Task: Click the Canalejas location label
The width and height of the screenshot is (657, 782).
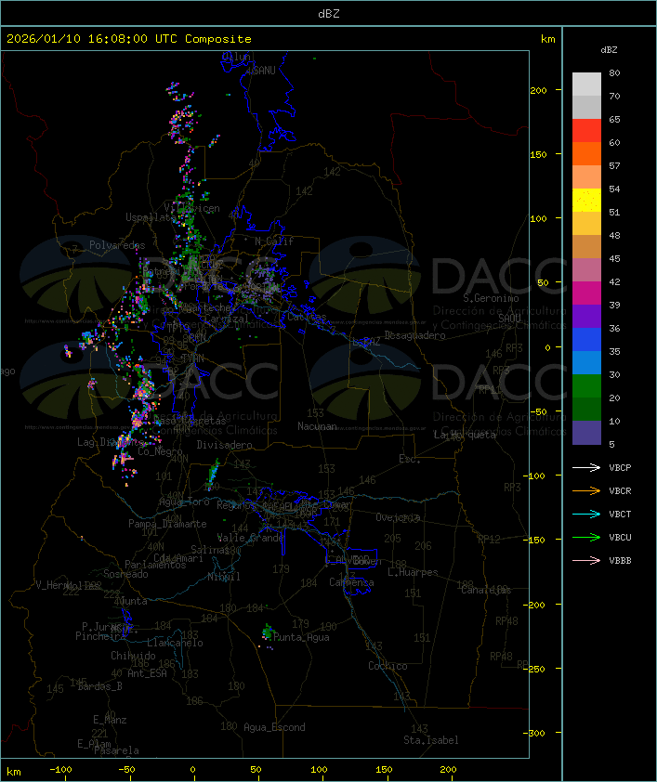Action: (486, 590)
